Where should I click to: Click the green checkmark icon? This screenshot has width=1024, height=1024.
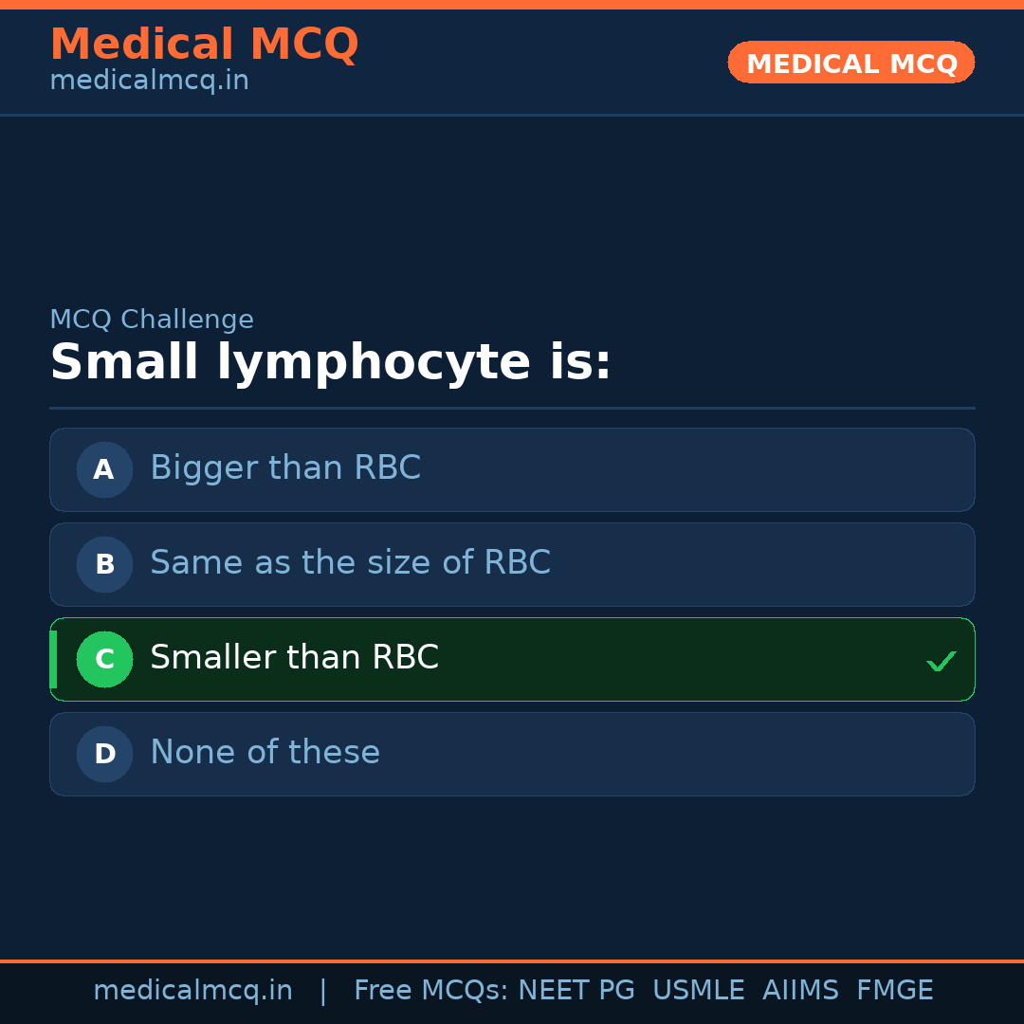pos(941,661)
